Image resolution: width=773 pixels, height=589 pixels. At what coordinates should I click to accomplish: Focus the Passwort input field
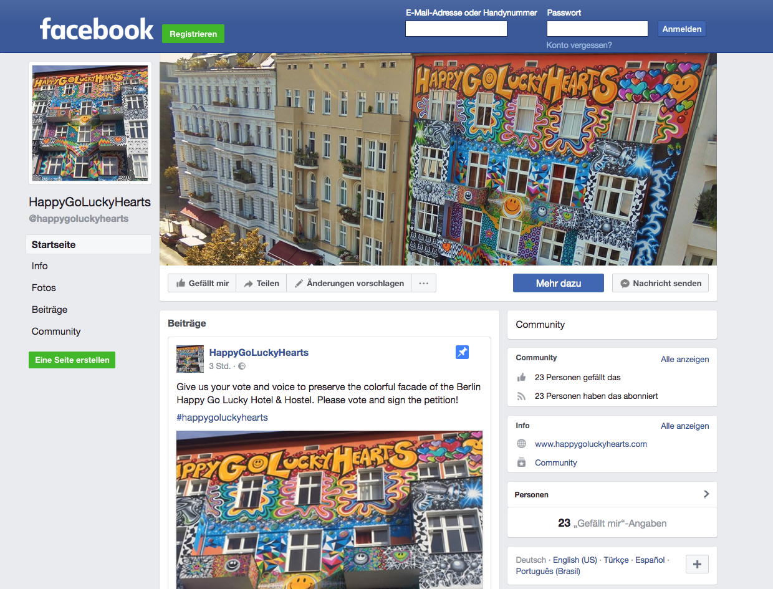click(597, 29)
